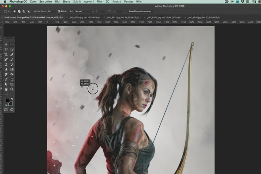Image resolution: width=261 pixels, height=174 pixels.
Task: Select the Gradient tool
Action: tap(12, 70)
